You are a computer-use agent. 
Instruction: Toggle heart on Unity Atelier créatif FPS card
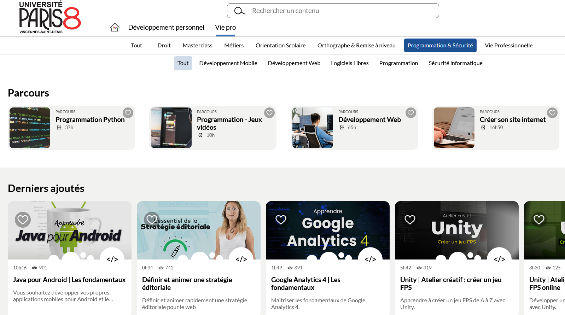[410, 220]
